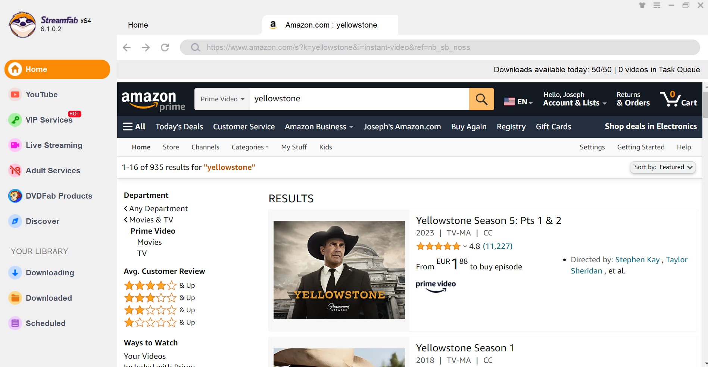This screenshot has width=708, height=367.
Task: Filter by 3 stars & Up
Action: [159, 298]
